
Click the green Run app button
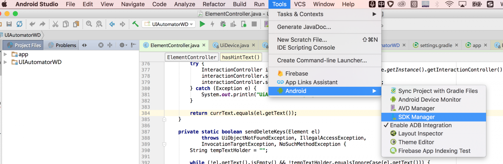202,24
